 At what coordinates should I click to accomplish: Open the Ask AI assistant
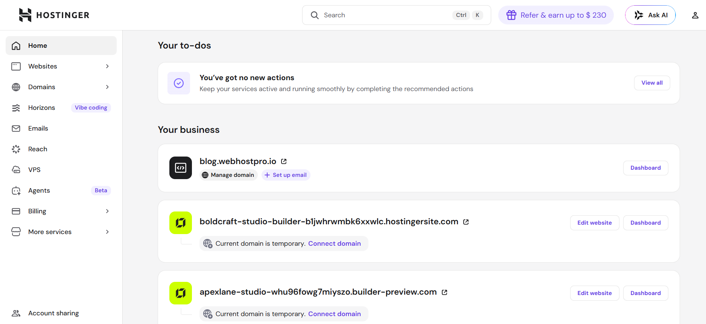[x=650, y=15]
